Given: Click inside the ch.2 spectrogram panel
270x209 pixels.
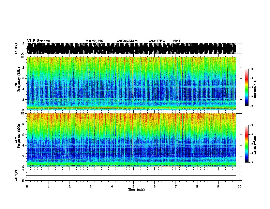Looking at the screenshot, I should (132, 140).
